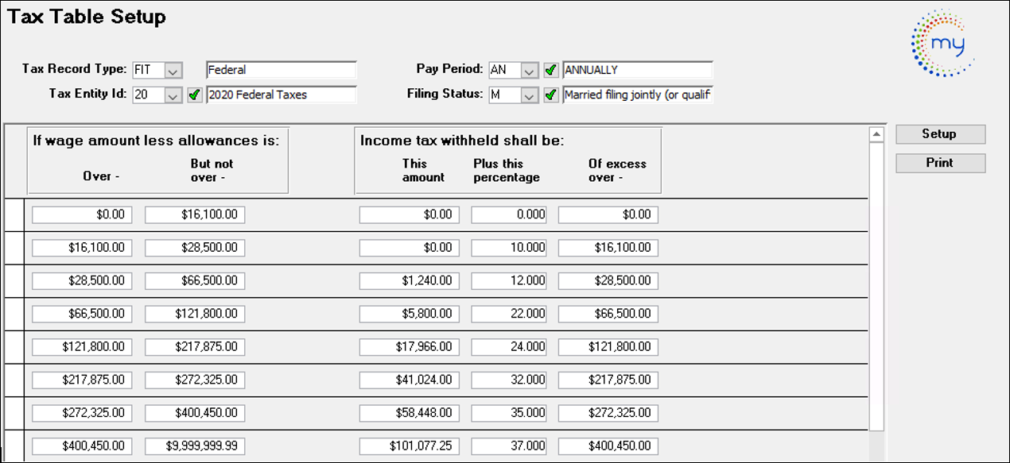Click green checkmark next to Filing Status
The width and height of the screenshot is (1010, 463).
pos(551,95)
